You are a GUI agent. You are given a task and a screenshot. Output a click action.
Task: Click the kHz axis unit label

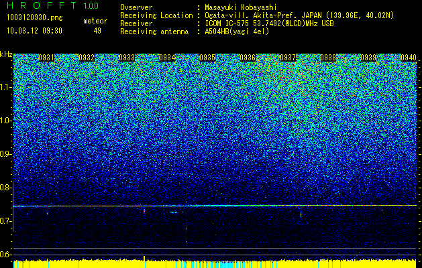pyautogui.click(x=6, y=54)
